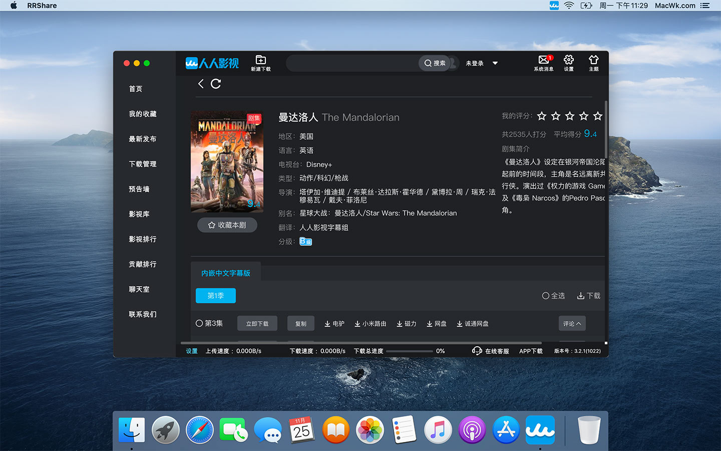Open 影视排行 in sidebar
Image resolution: width=721 pixels, height=451 pixels.
tap(143, 239)
